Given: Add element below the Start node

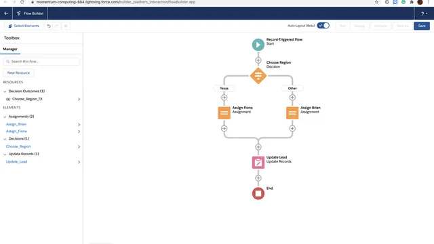Looking at the screenshot, I should tap(258, 60).
